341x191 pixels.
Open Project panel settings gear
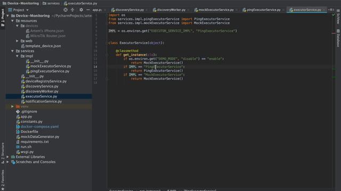81,10
